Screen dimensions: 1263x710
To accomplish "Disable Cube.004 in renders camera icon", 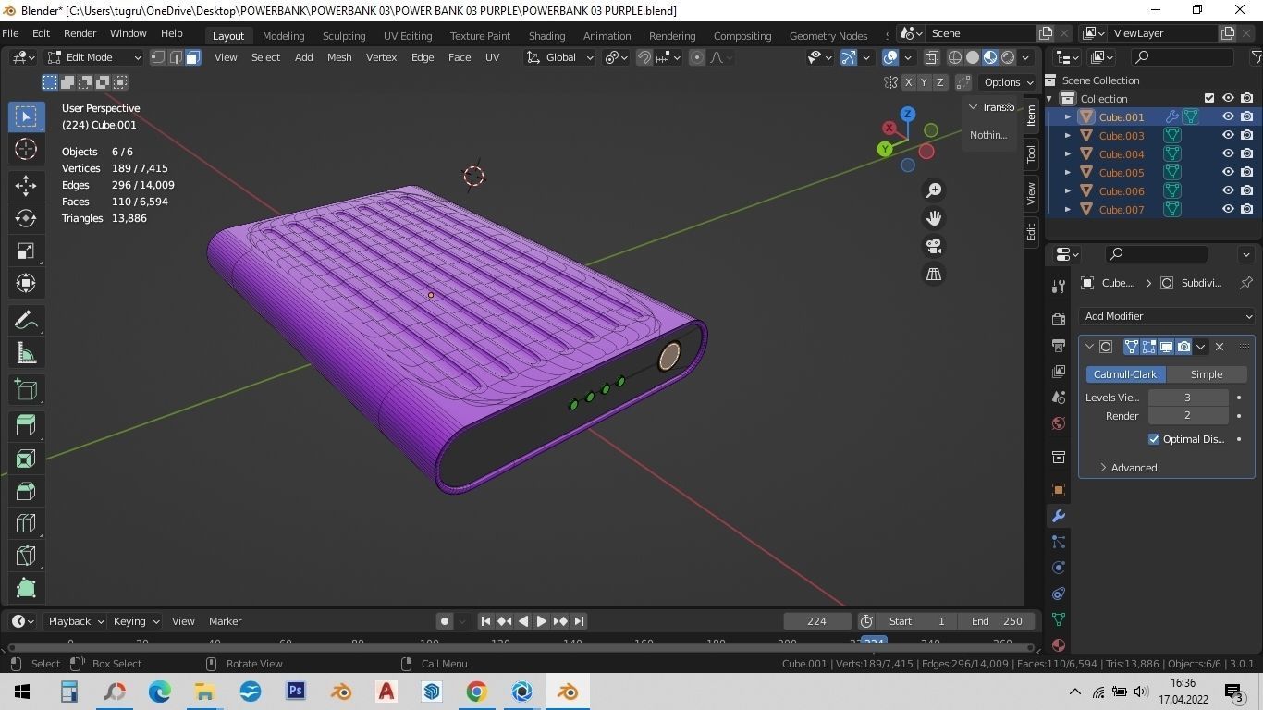I will (x=1246, y=153).
